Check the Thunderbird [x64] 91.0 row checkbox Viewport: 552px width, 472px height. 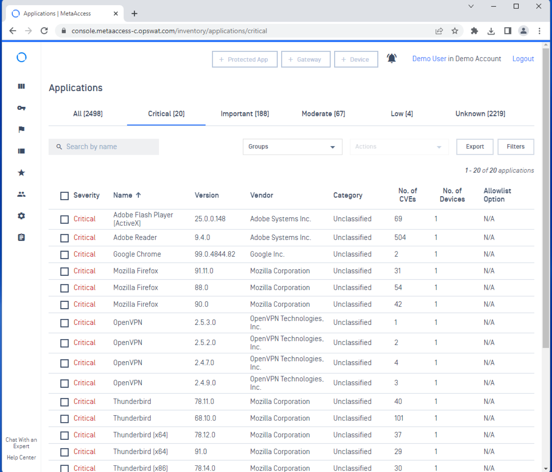click(64, 452)
